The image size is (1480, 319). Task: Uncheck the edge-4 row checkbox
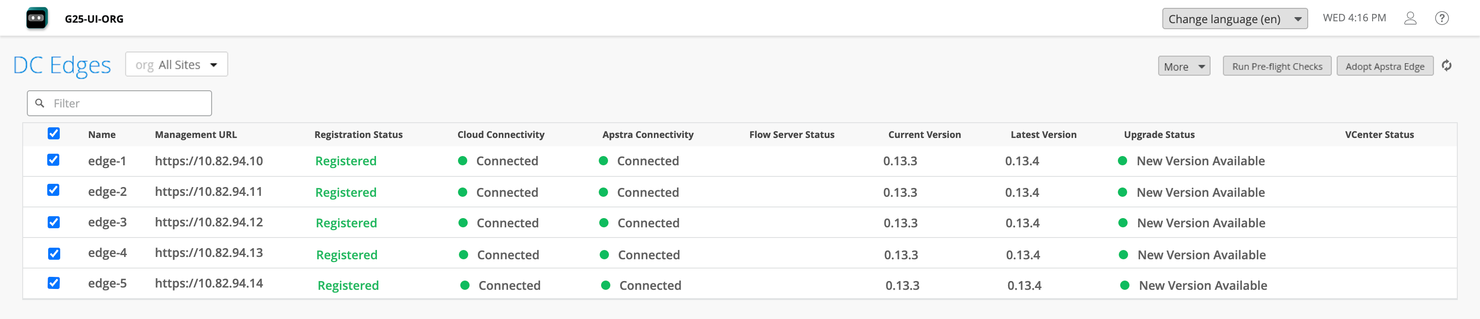(x=54, y=253)
